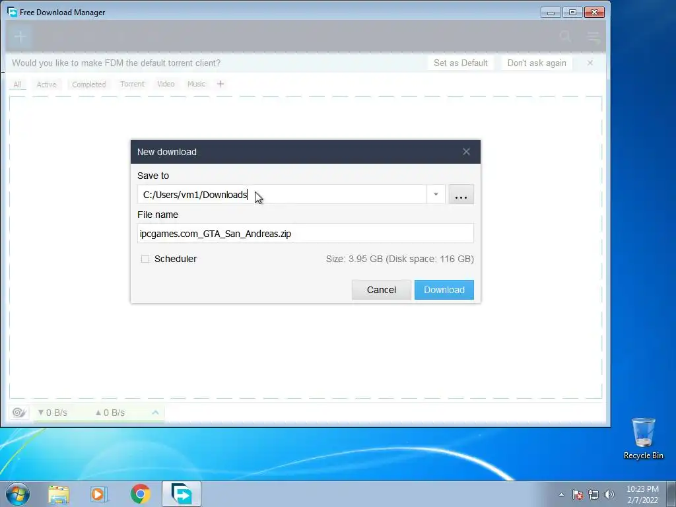Click Free Download Manager taskbar icon
The width and height of the screenshot is (676, 507).
pyautogui.click(x=182, y=494)
